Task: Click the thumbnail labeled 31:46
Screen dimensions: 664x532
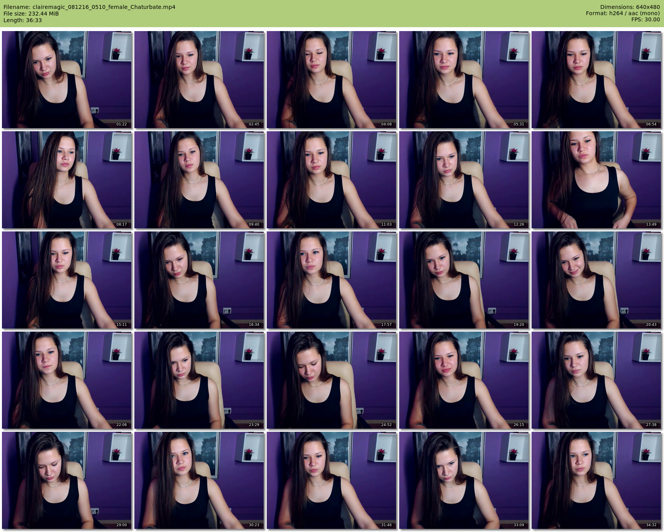Action: pos(332,480)
